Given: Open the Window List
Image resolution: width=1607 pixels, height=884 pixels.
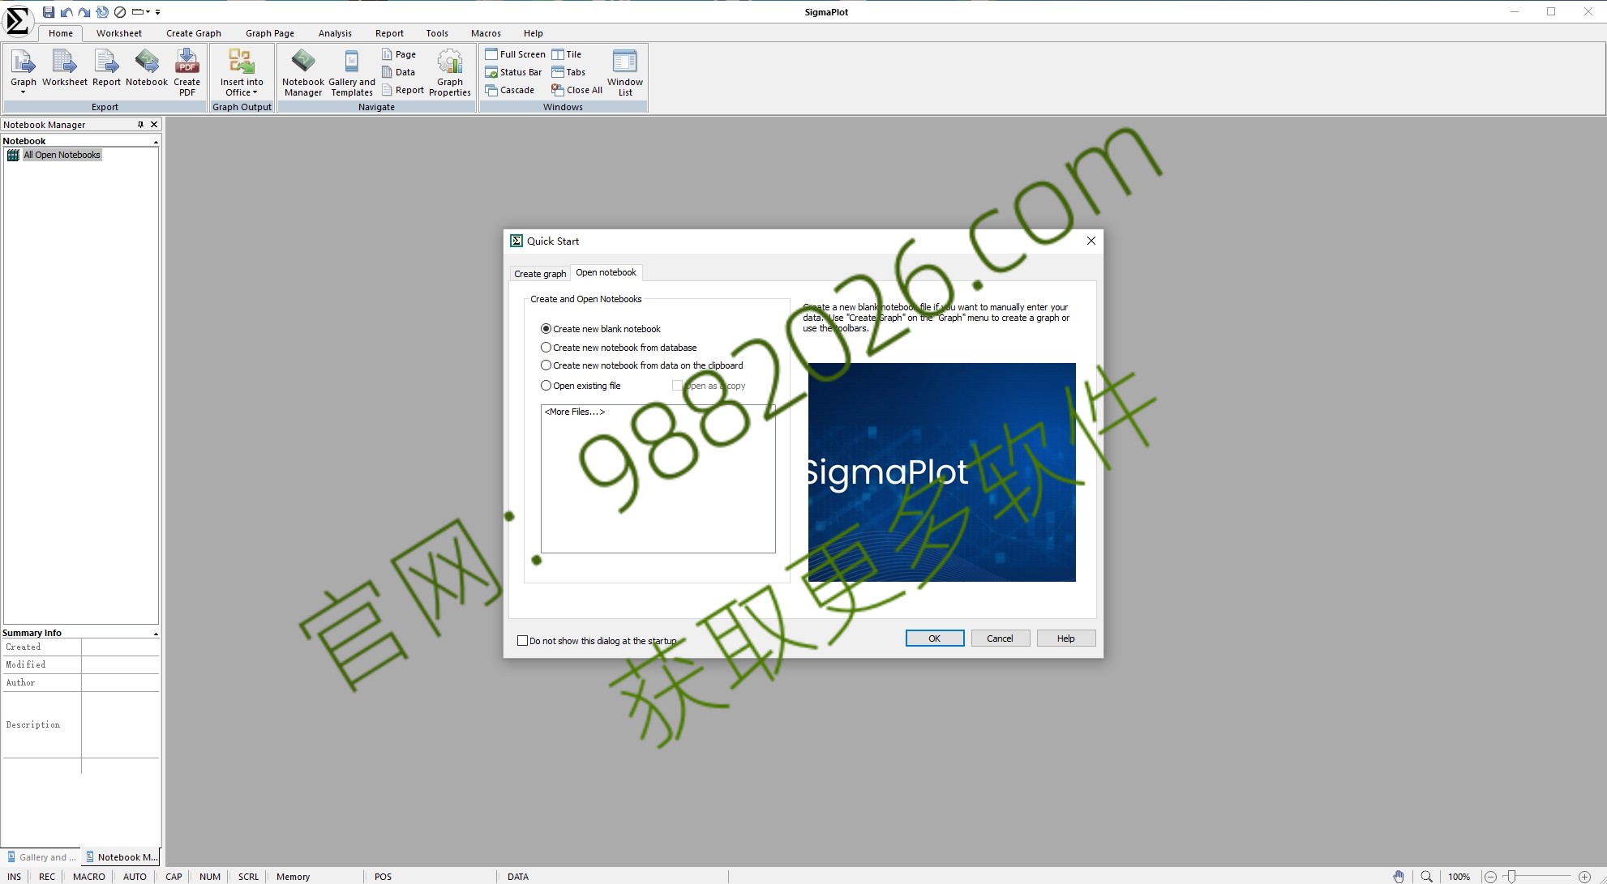Looking at the screenshot, I should 625,72.
